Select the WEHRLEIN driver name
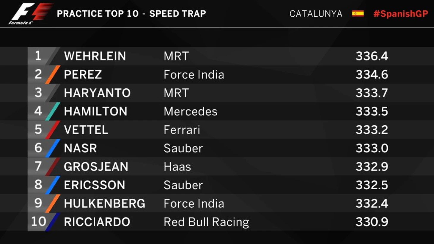 pos(95,56)
